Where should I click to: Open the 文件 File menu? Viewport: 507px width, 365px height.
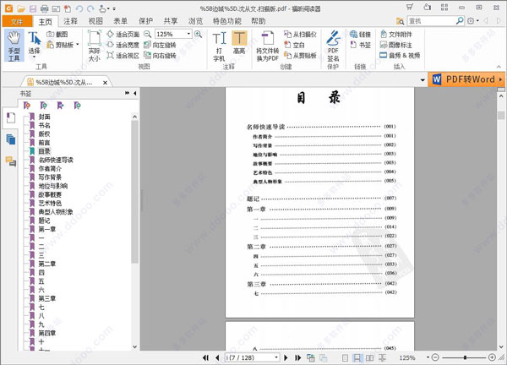coord(17,21)
